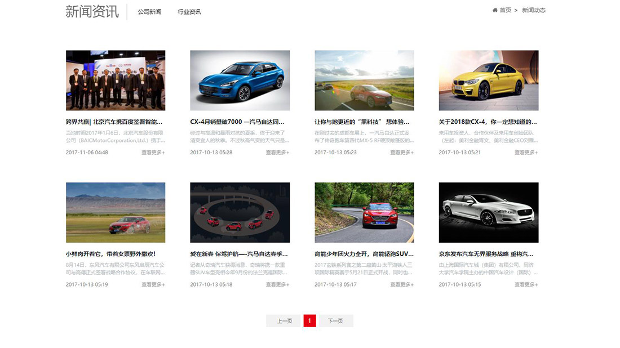Open the white Jaguar car thumbnail

pyautogui.click(x=489, y=212)
